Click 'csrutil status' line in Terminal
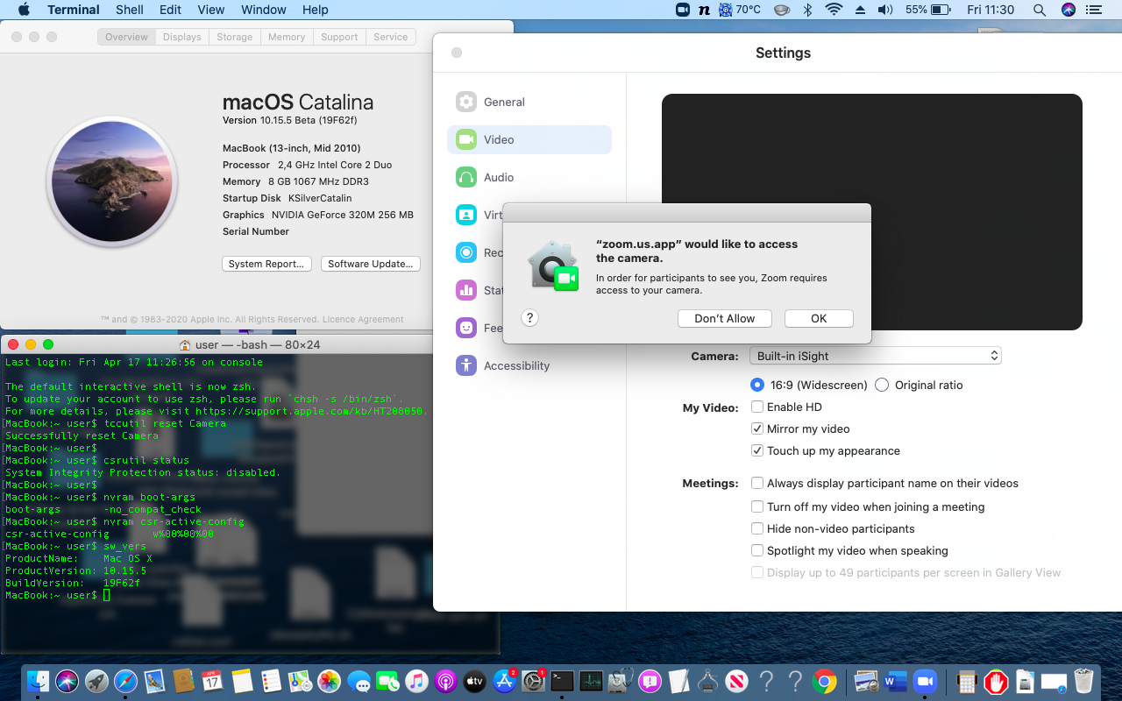The image size is (1122, 701). coord(146,460)
